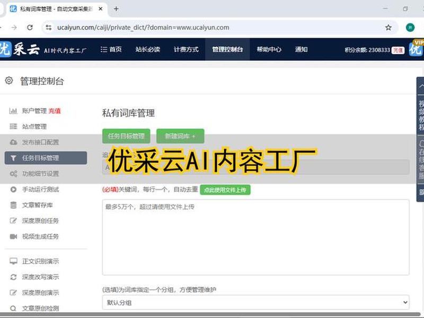424x318 pixels.
Task: Click the green 任务目标管理 button
Action: tap(126, 136)
